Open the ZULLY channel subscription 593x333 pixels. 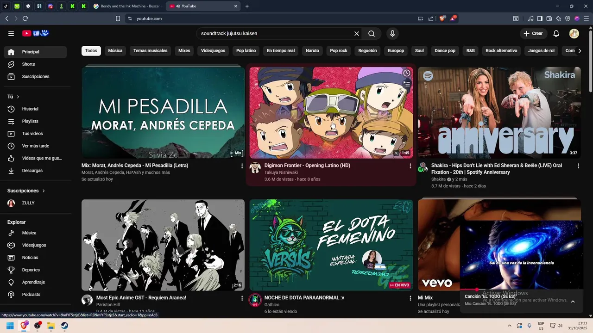pos(35,203)
